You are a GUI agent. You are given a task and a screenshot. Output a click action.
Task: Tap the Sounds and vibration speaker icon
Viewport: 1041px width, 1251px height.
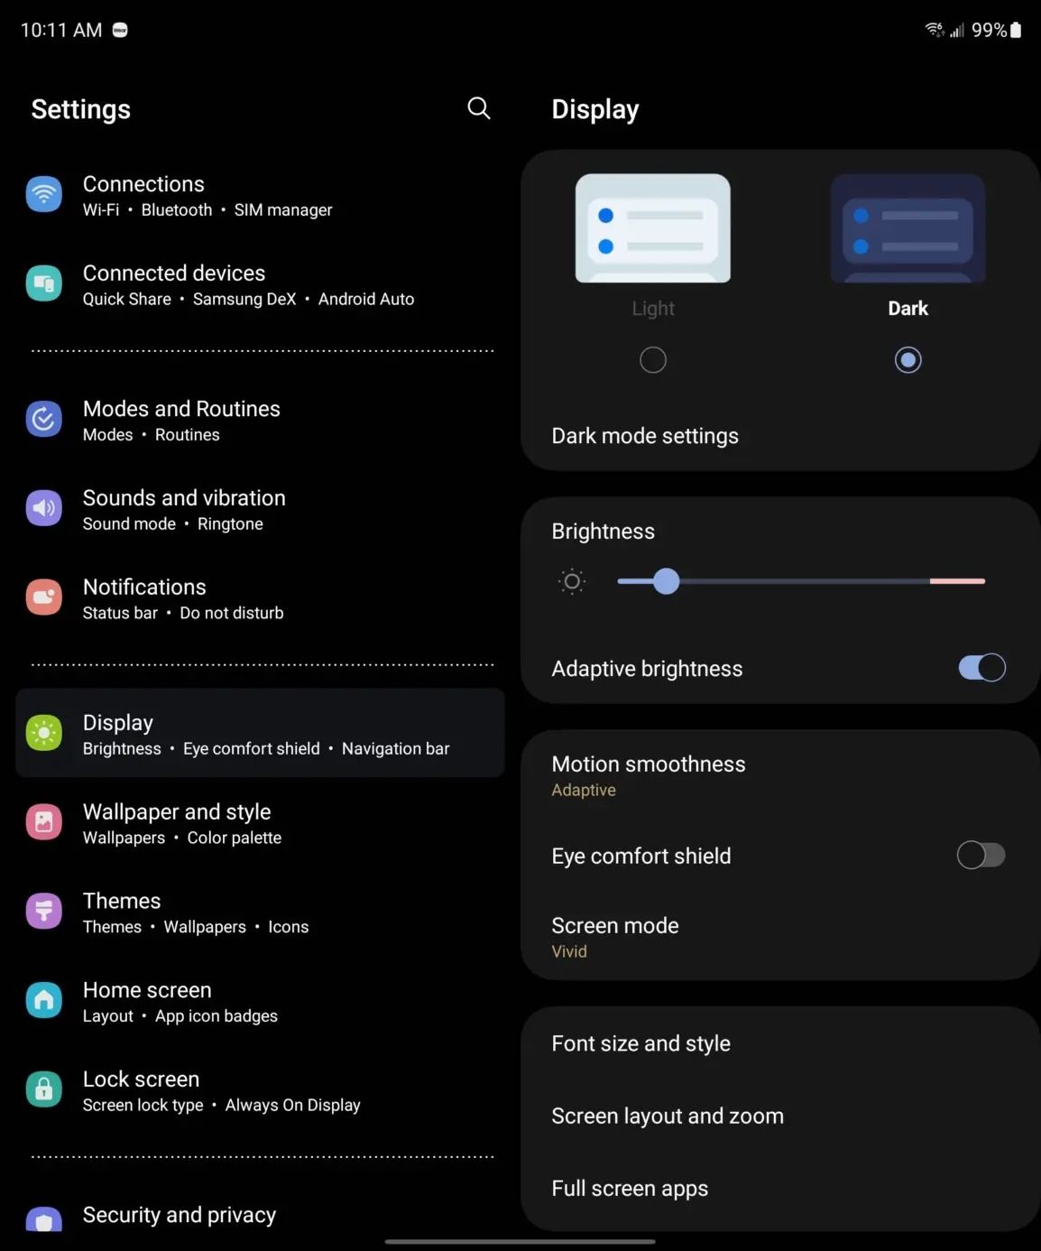click(44, 508)
